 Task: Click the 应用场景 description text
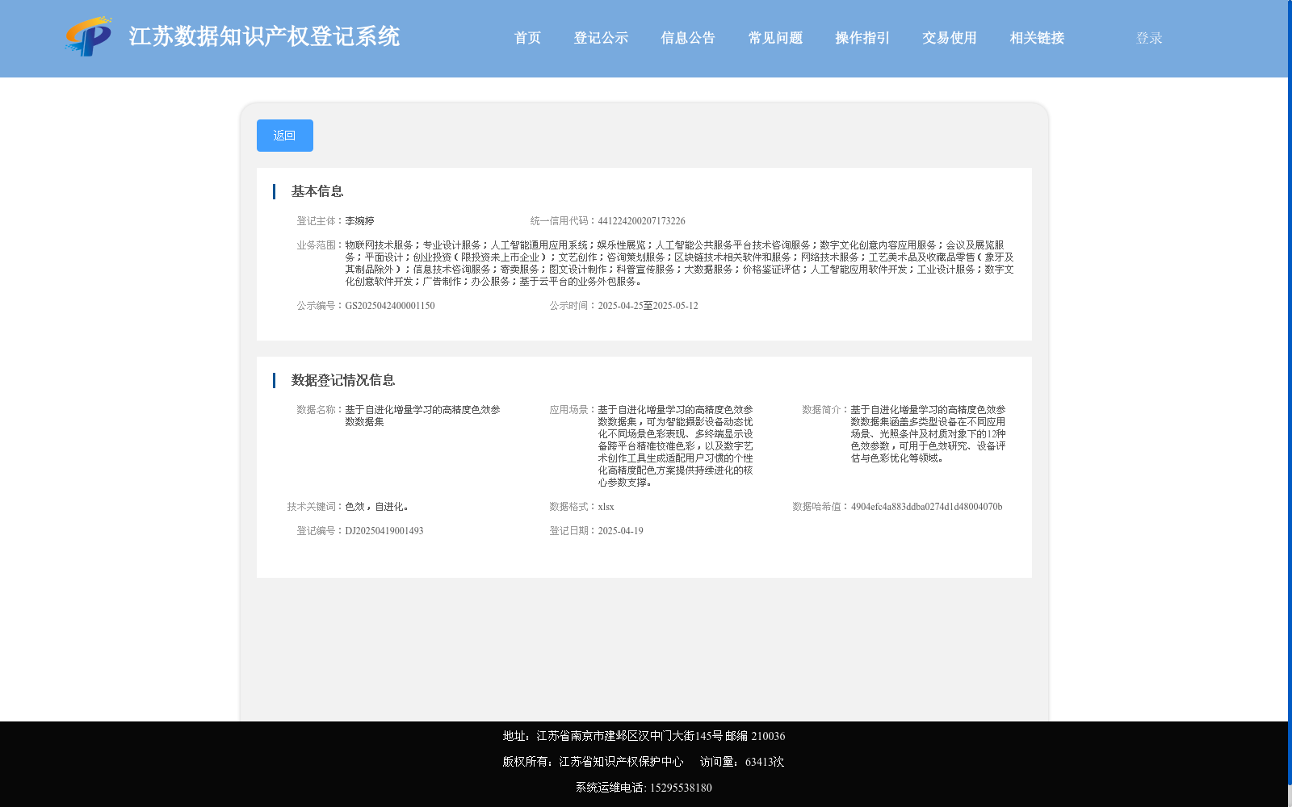[675, 445]
